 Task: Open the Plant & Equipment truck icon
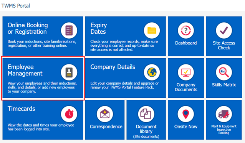pos(224,114)
